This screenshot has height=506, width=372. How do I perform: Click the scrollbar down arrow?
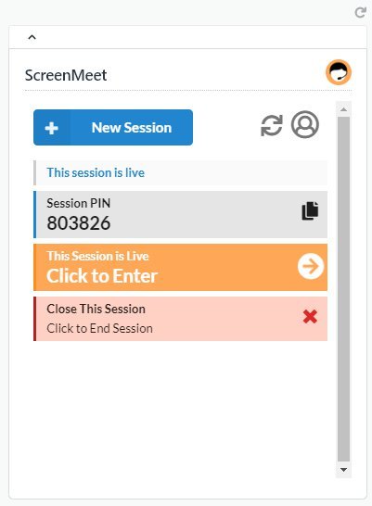[343, 470]
